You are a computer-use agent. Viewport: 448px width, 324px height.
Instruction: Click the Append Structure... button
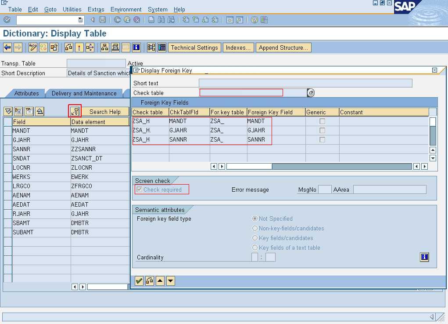pyautogui.click(x=283, y=47)
